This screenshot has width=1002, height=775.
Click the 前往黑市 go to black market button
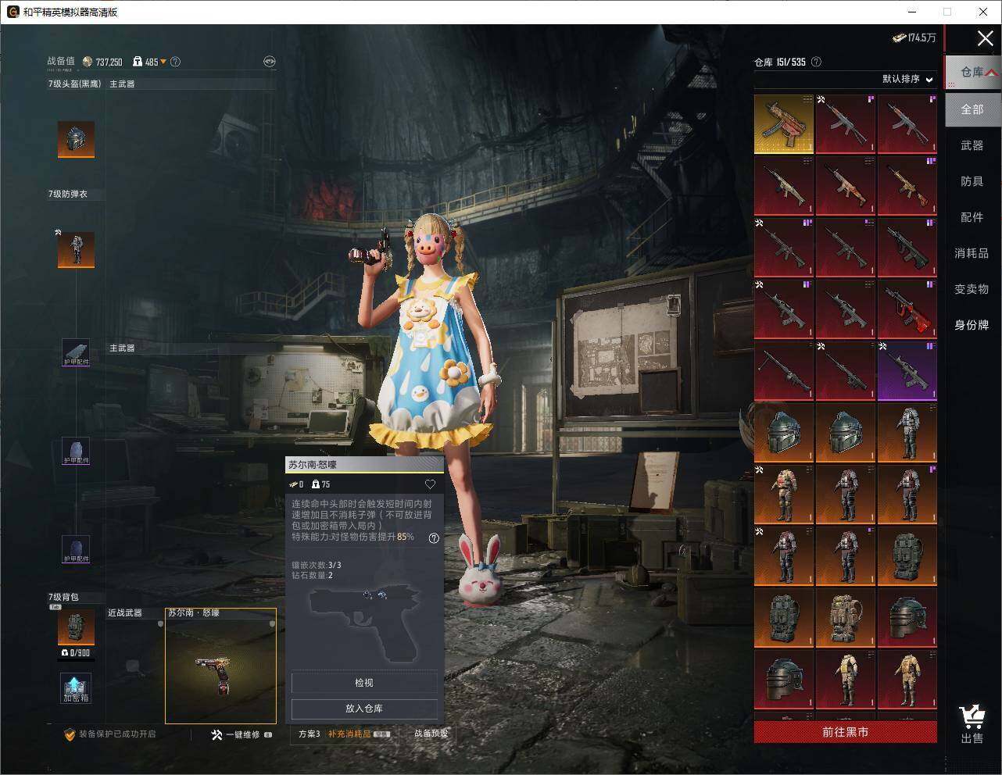[x=846, y=732]
